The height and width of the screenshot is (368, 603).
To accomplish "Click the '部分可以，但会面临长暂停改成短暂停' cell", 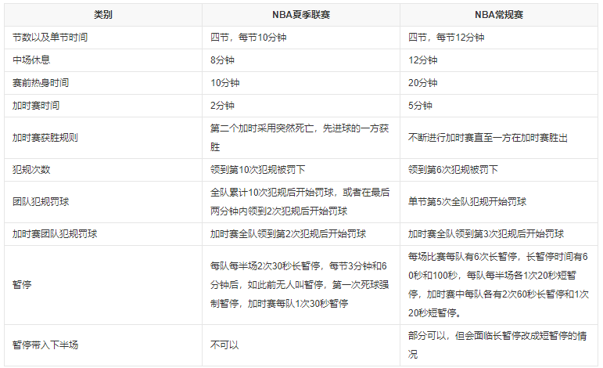I will click(x=497, y=345).
